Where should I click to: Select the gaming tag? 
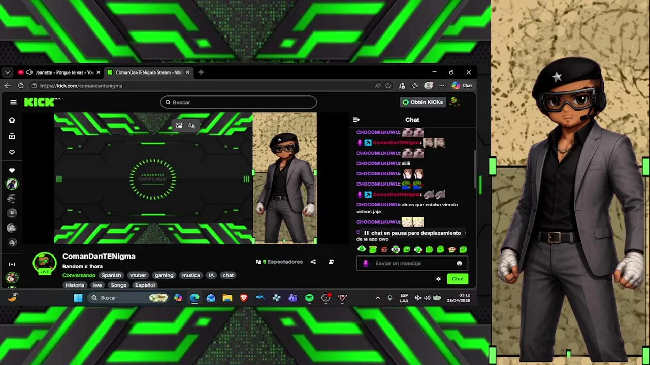[164, 275]
